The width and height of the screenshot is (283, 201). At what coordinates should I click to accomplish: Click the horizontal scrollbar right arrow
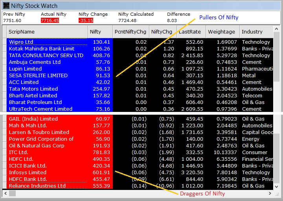click(x=270, y=193)
